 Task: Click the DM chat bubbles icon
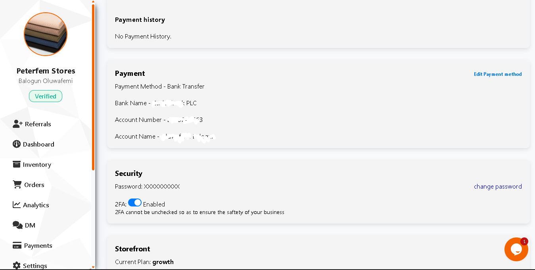[17, 225]
